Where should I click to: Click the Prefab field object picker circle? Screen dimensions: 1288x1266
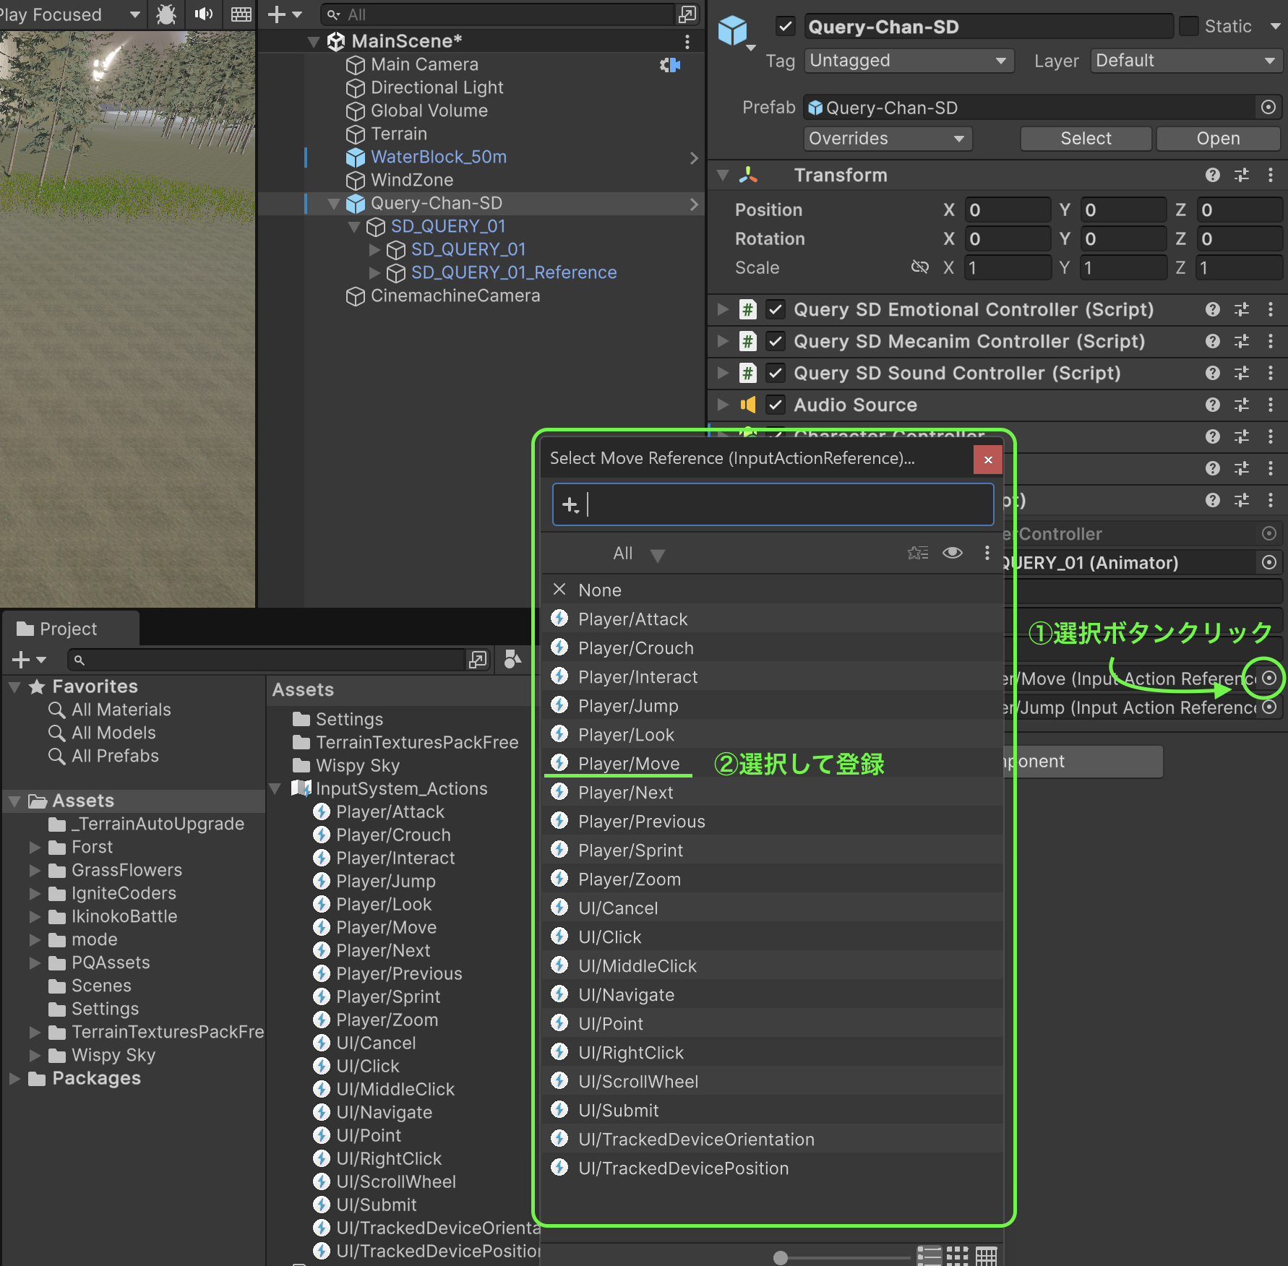coord(1268,108)
